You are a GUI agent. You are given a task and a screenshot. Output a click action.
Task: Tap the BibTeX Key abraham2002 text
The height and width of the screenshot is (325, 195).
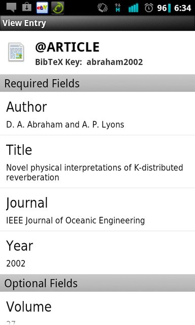[89, 62]
